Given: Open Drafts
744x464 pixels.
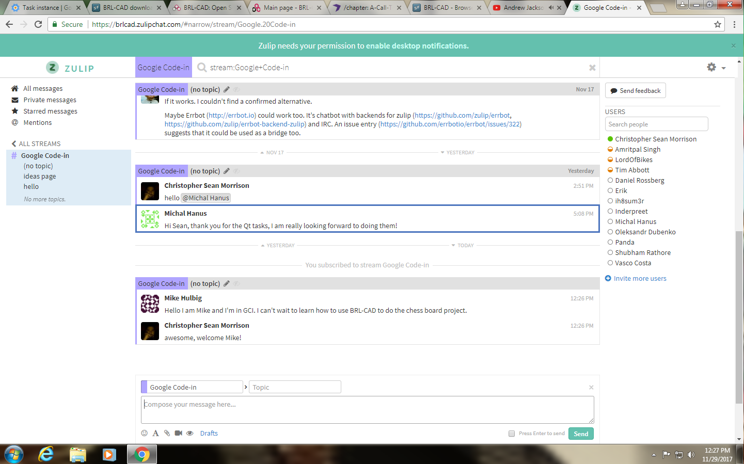Looking at the screenshot, I should [x=209, y=434].
